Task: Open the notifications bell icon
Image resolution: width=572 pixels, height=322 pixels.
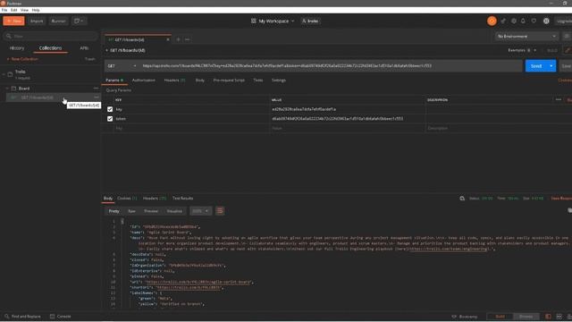Action: coord(523,21)
